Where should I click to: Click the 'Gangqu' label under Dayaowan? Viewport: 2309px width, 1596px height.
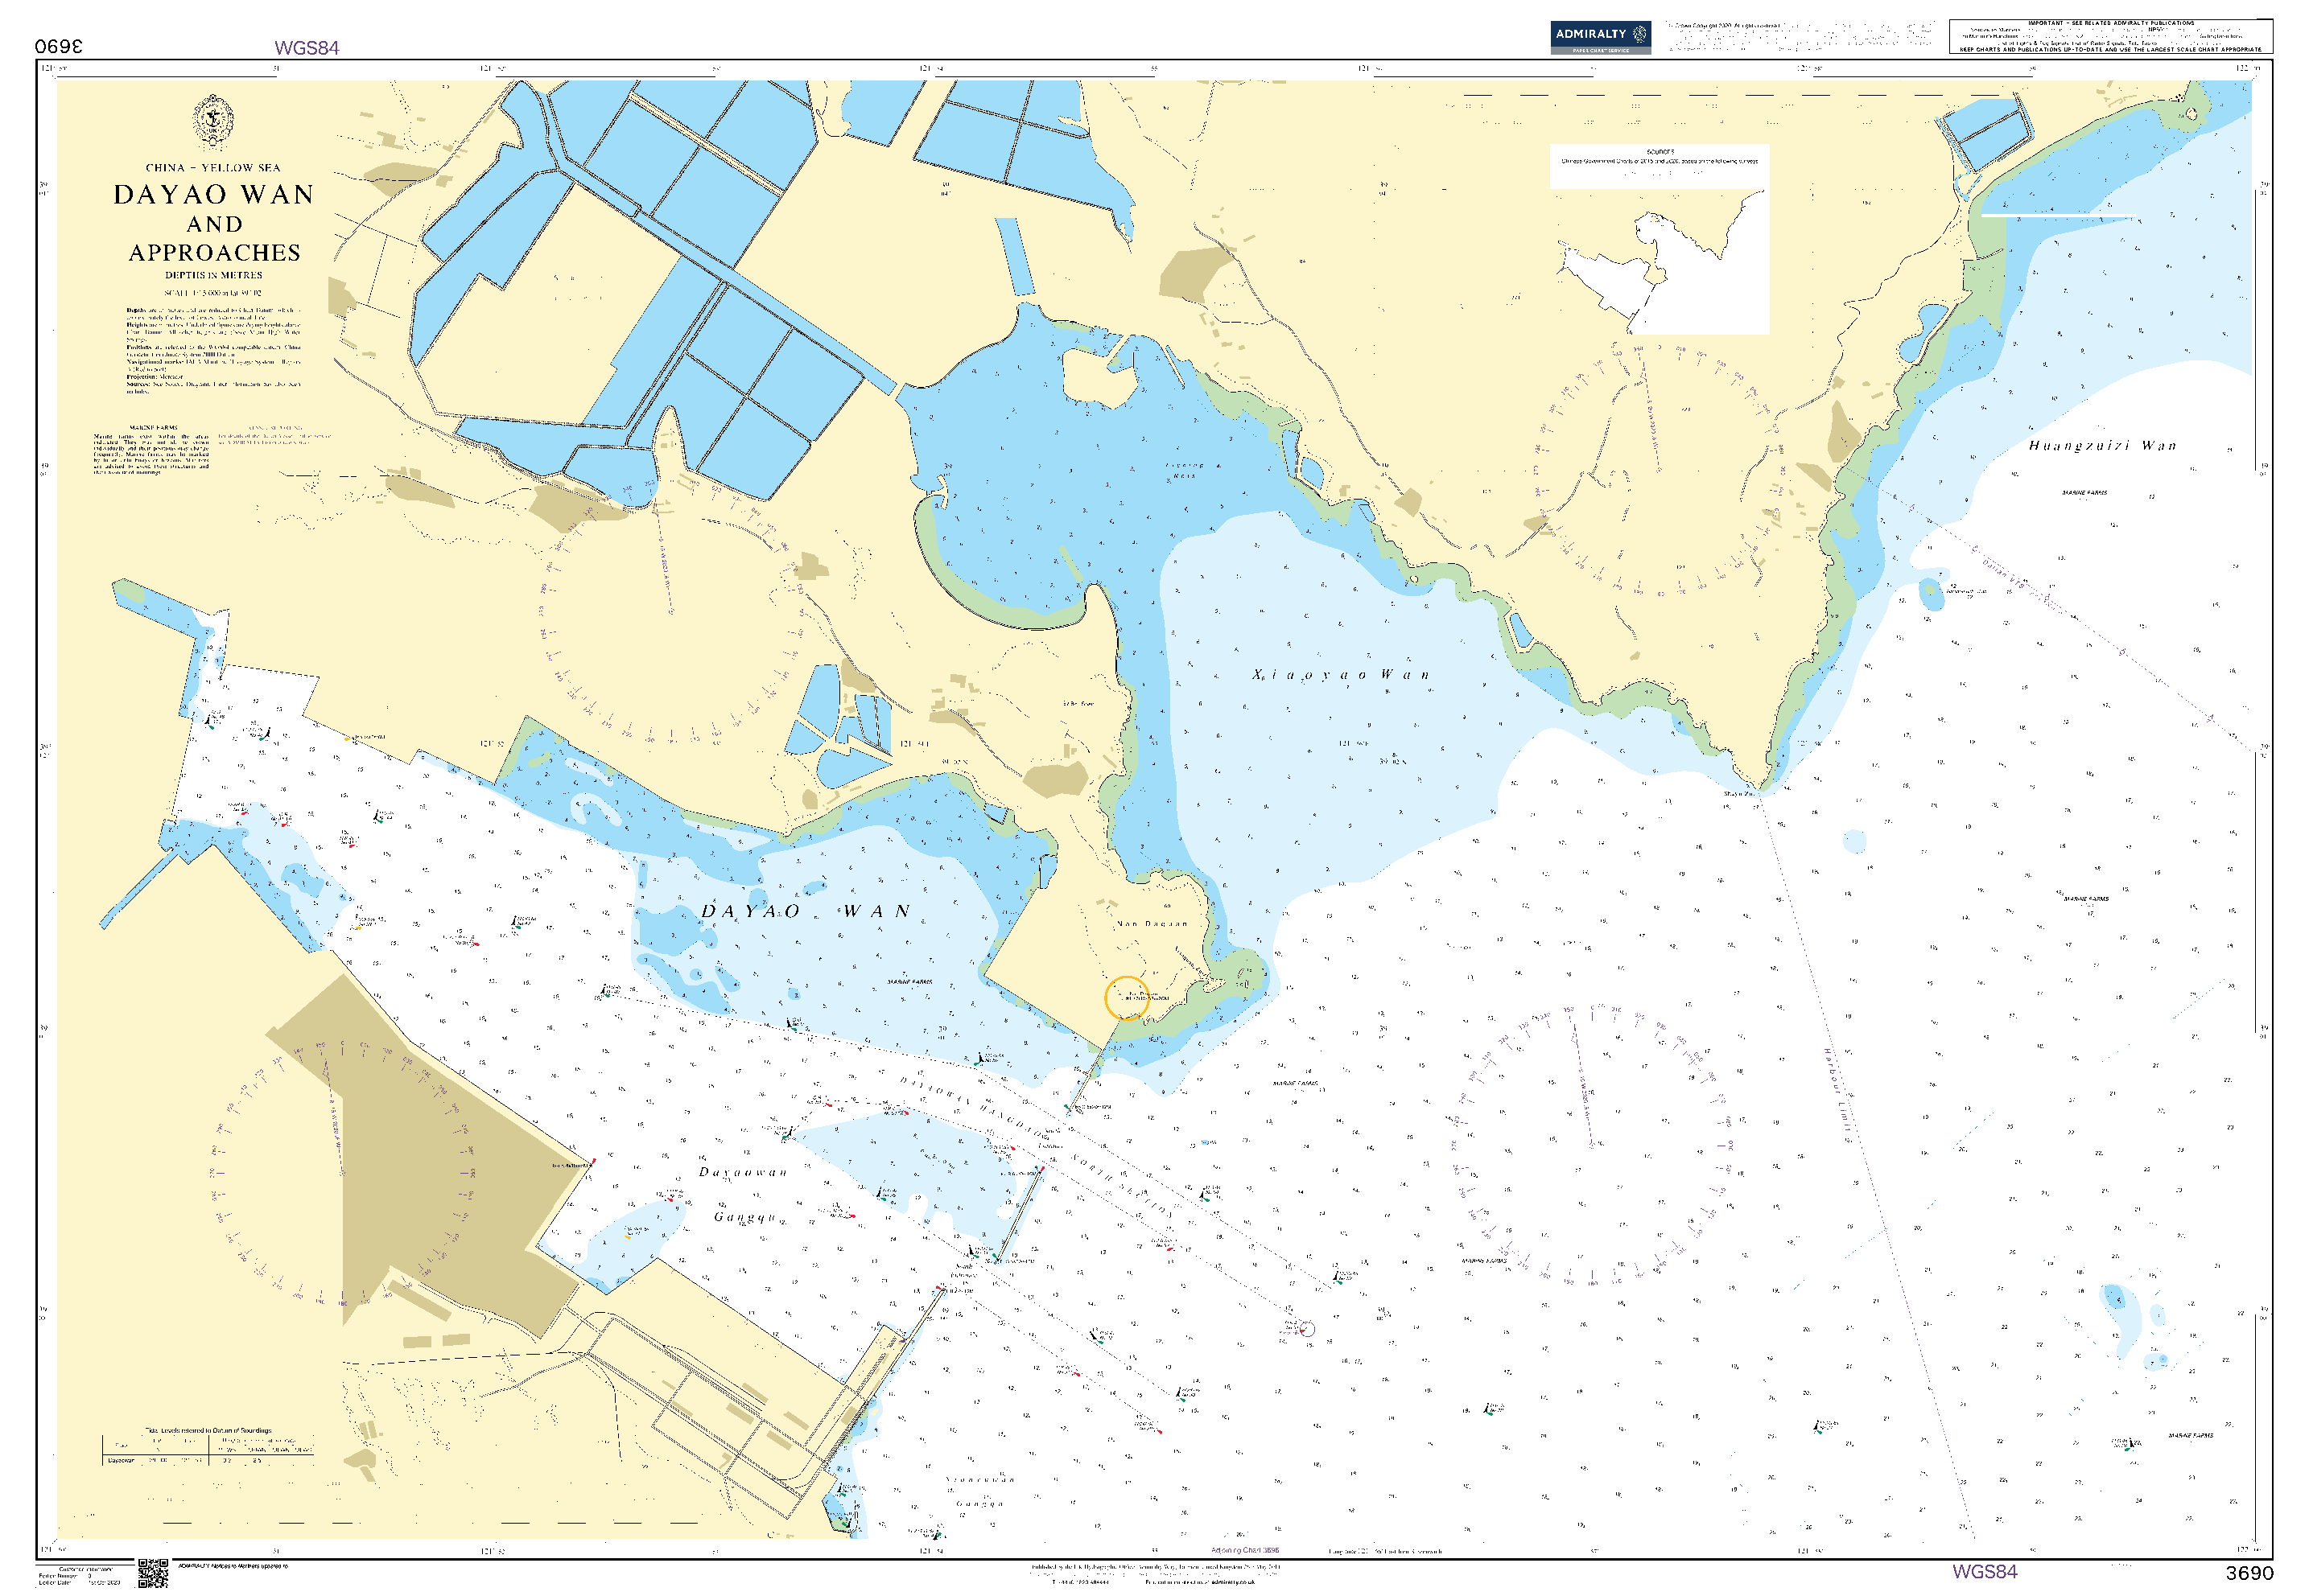pyautogui.click(x=744, y=1217)
